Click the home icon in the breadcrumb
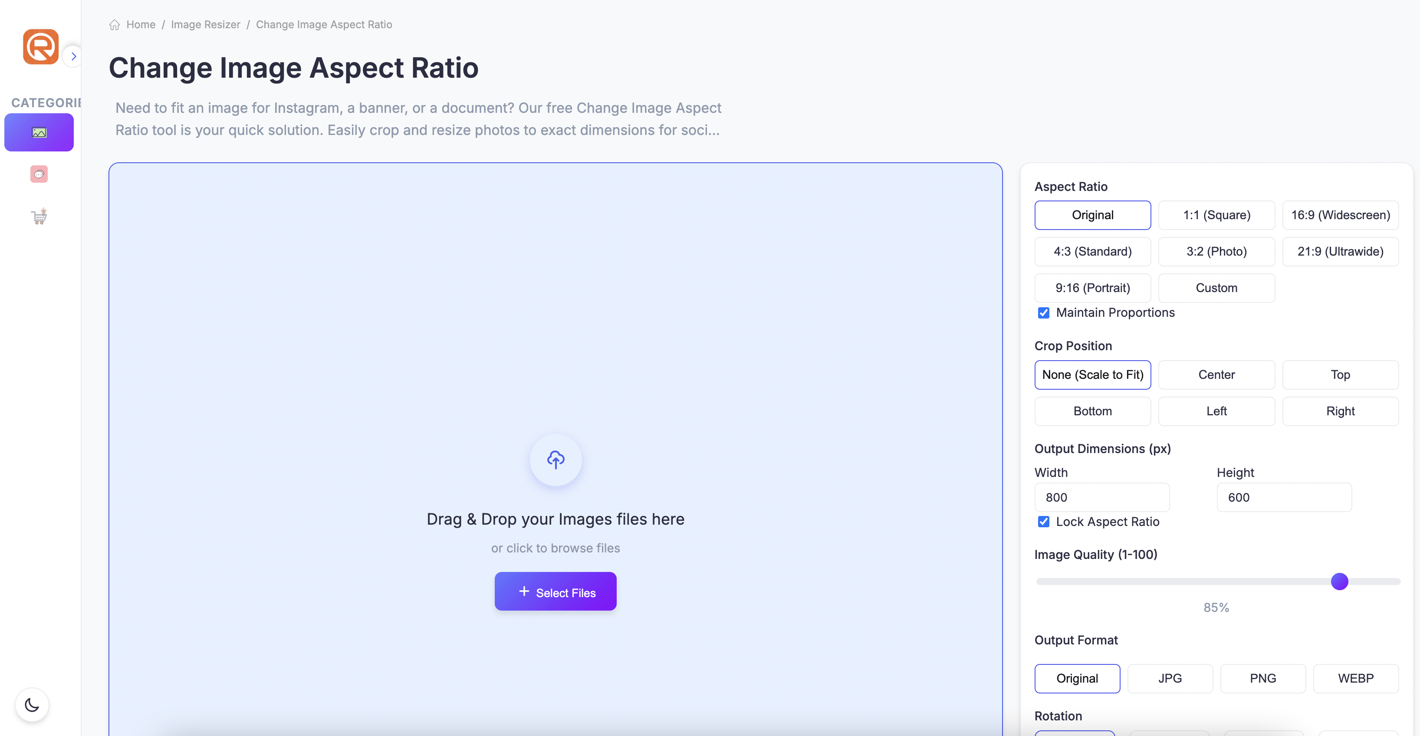1420x736 pixels. pos(115,24)
